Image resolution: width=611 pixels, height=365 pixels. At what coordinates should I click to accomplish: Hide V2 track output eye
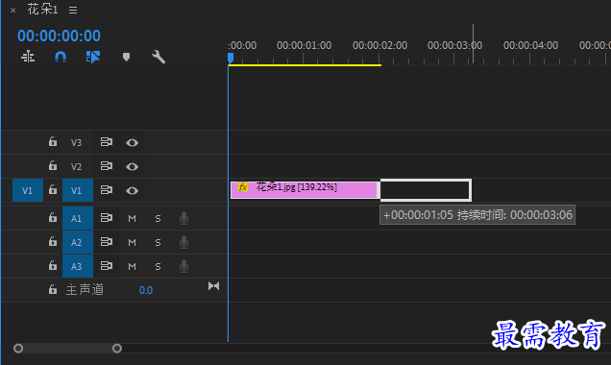point(133,167)
